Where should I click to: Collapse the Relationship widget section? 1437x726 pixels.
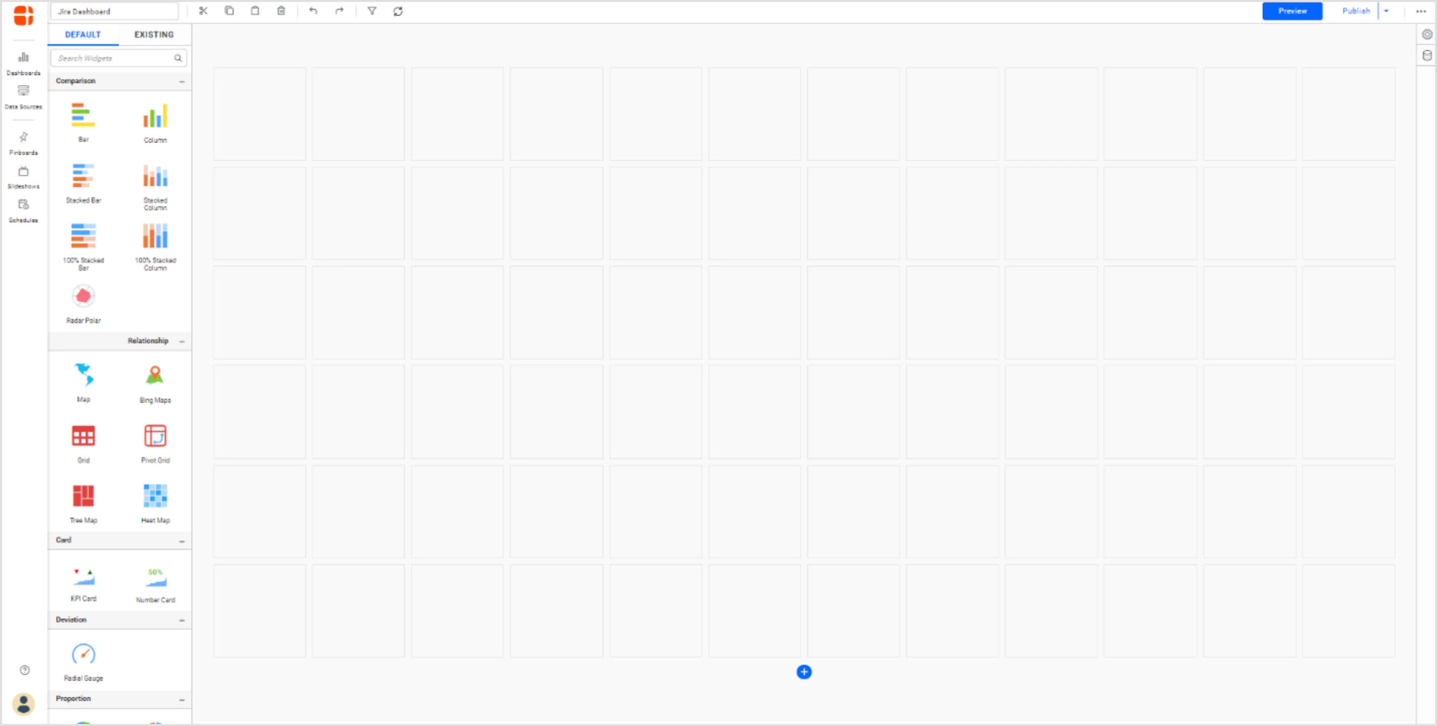(x=182, y=341)
